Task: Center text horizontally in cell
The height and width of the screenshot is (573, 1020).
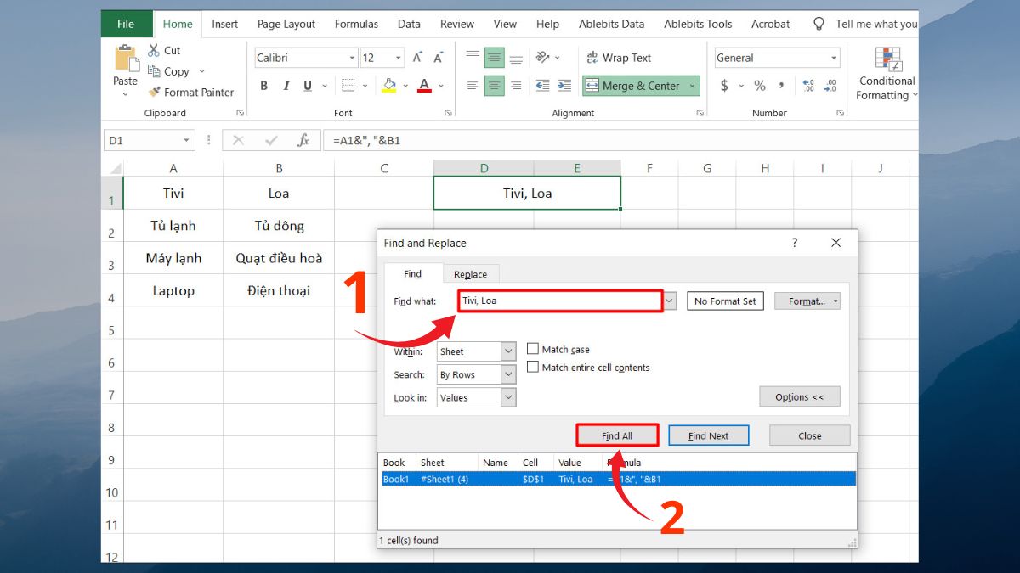Action: tap(495, 86)
